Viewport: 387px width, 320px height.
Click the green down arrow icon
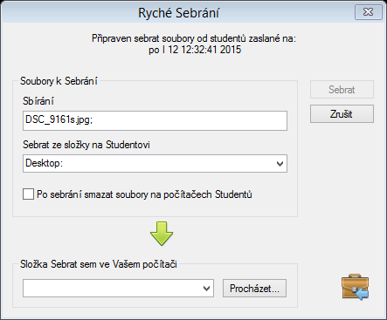click(x=162, y=234)
